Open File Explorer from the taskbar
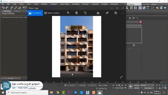Image resolution: width=168 pixels, height=95 pixels. click(x=51, y=93)
